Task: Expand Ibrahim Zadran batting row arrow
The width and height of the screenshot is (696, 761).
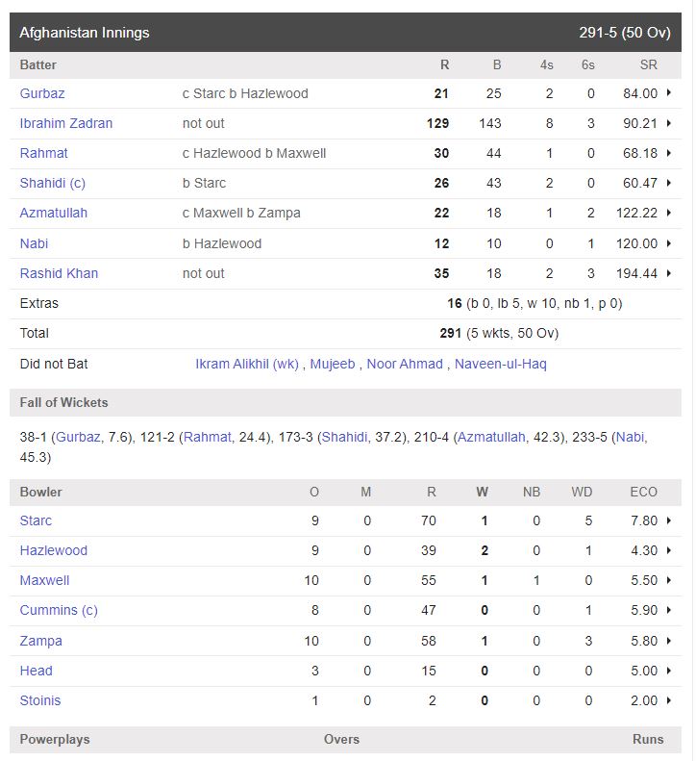Action: pyautogui.click(x=668, y=123)
